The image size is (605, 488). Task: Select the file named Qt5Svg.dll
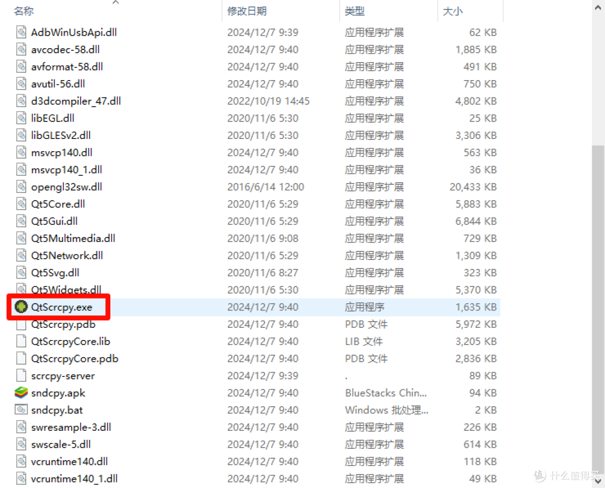pos(55,273)
